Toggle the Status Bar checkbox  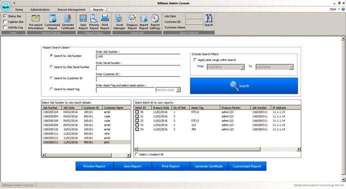(x=5, y=16)
